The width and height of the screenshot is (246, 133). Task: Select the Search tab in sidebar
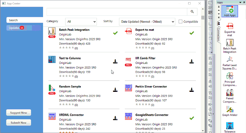click(24, 20)
